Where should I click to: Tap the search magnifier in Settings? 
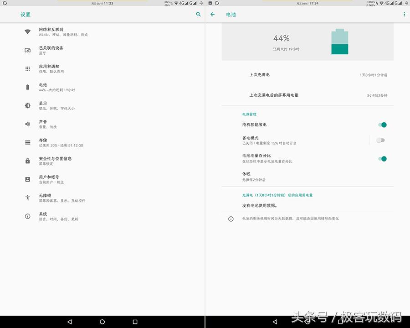pyautogui.click(x=198, y=15)
